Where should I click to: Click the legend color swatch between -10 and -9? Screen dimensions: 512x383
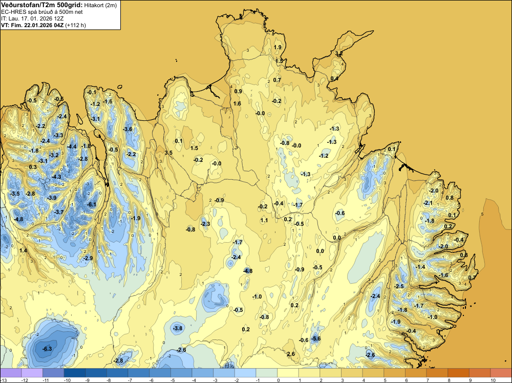[74, 373]
